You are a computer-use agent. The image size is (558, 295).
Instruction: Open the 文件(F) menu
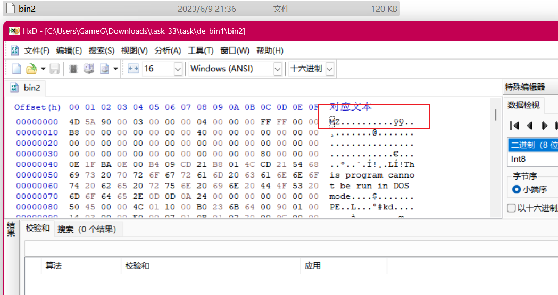pyautogui.click(x=37, y=50)
